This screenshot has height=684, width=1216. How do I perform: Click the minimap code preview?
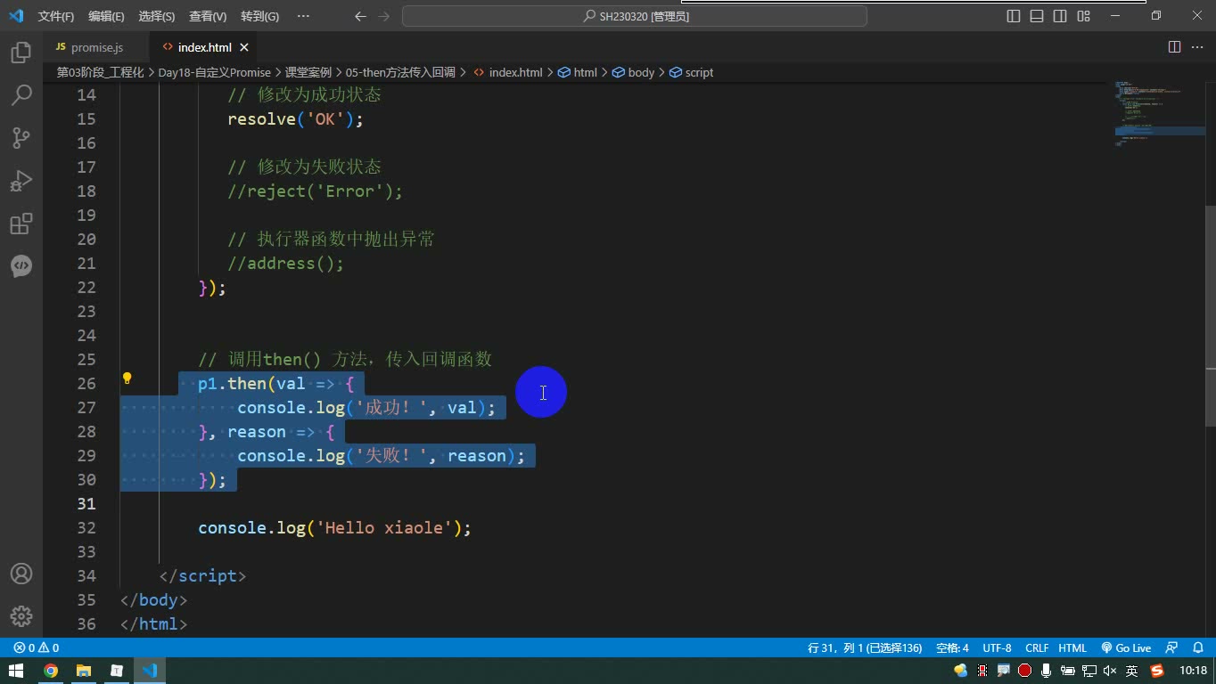click(1159, 116)
